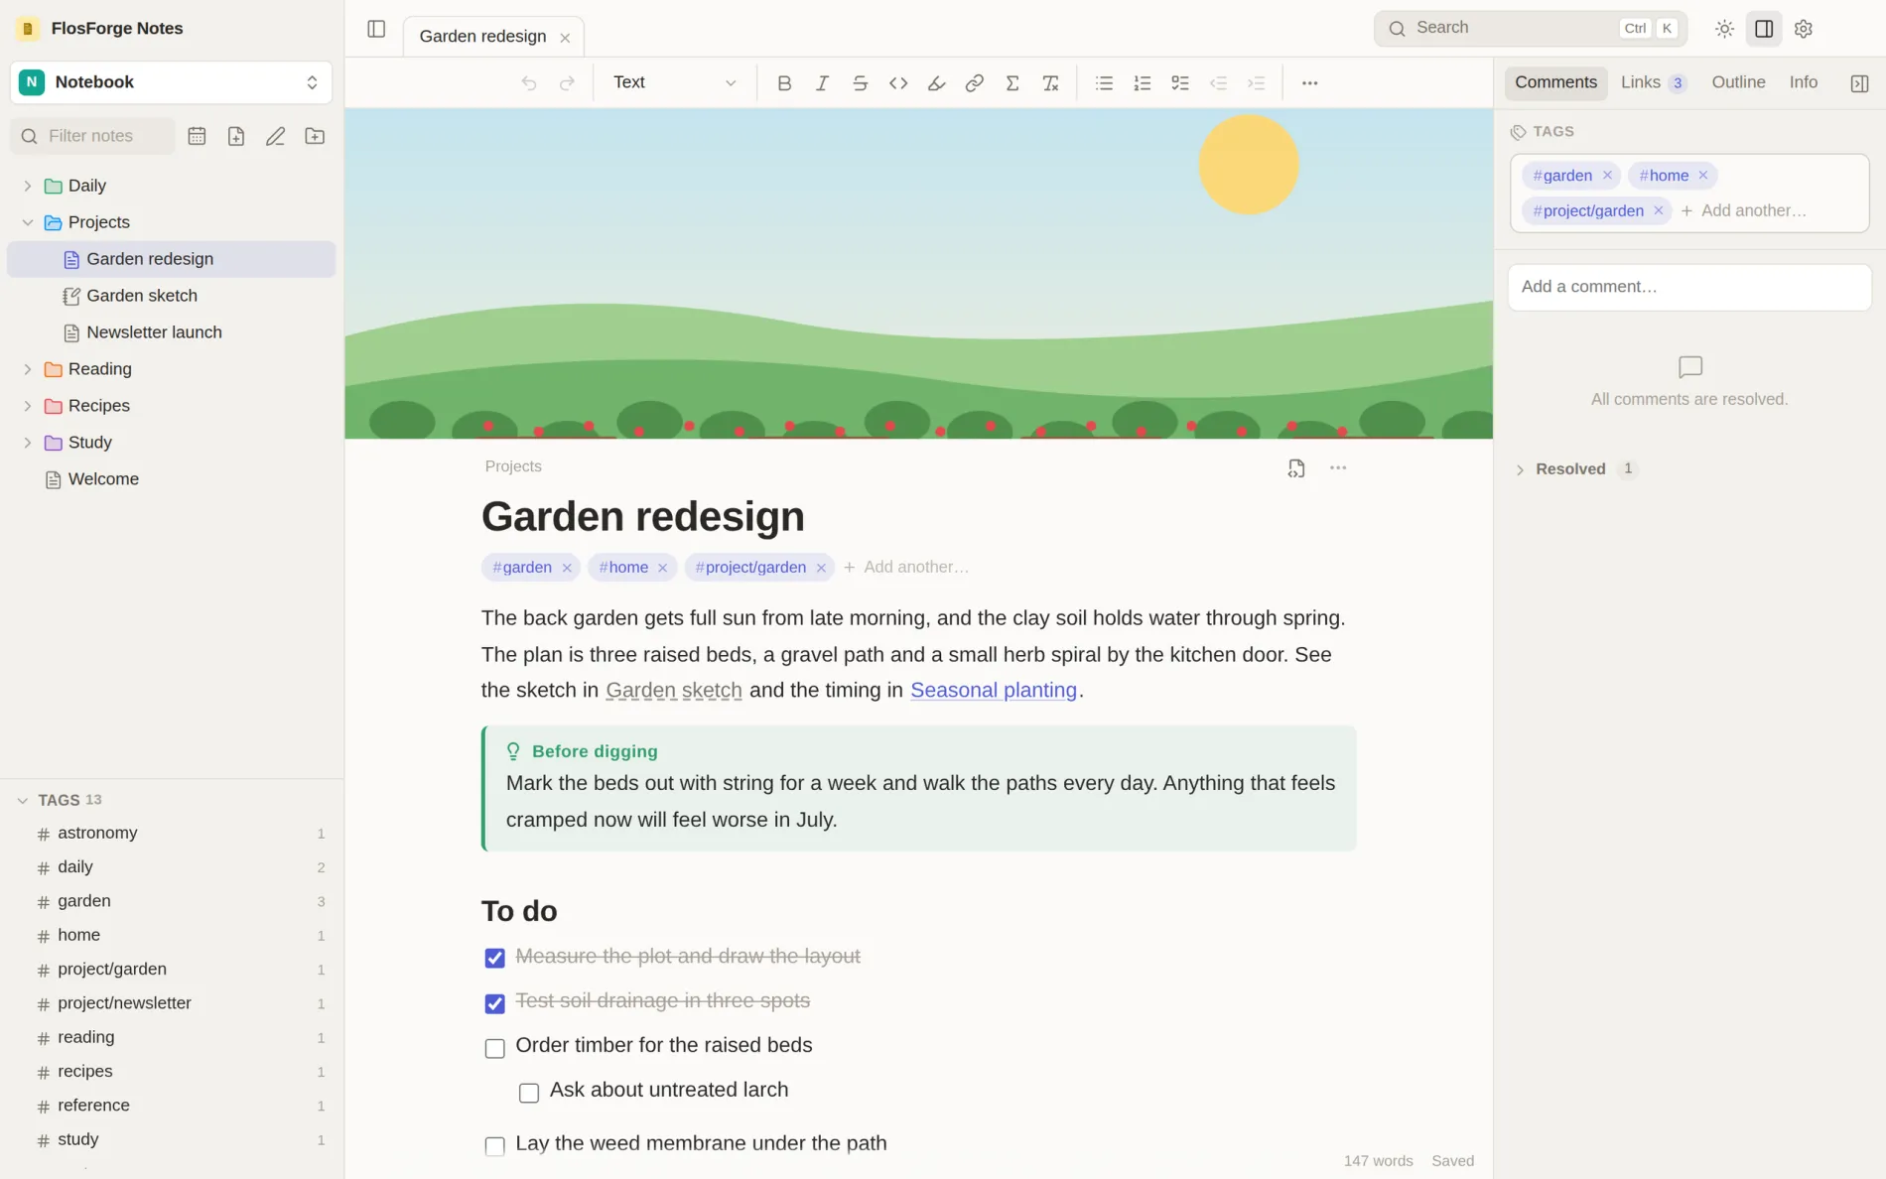Expand the Reading folder
The height and width of the screenshot is (1179, 1886).
(28, 369)
